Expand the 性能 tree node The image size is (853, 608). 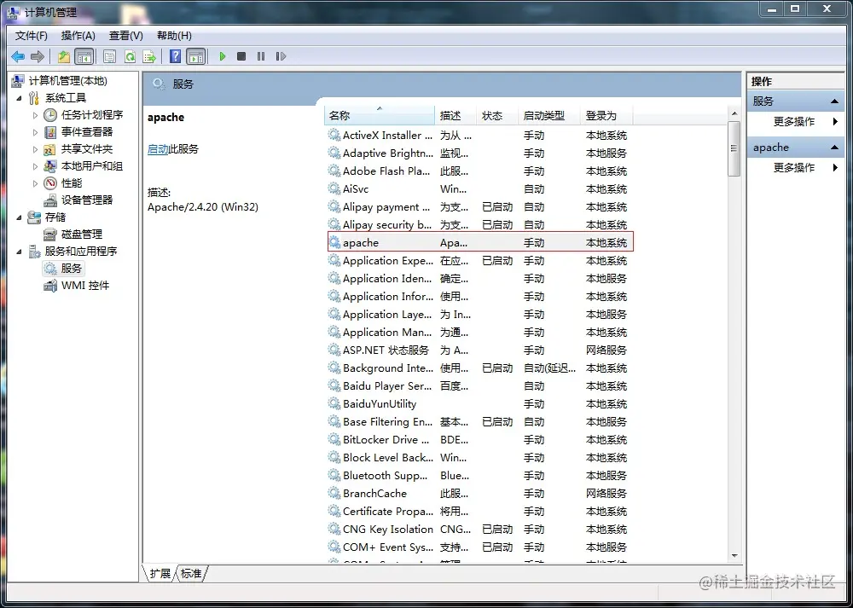pyautogui.click(x=35, y=183)
